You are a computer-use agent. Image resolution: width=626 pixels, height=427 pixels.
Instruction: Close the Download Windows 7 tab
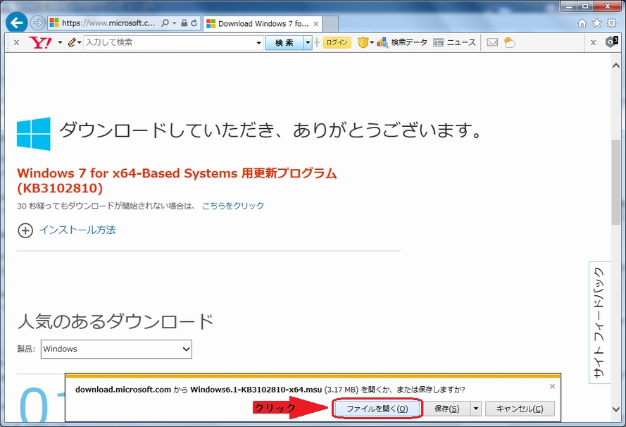(x=315, y=24)
